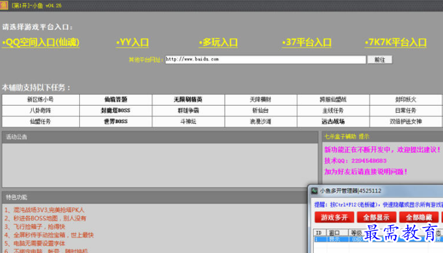Click the 加为好友后请直接说明问题 line
443x253 pixels.
click(366, 172)
